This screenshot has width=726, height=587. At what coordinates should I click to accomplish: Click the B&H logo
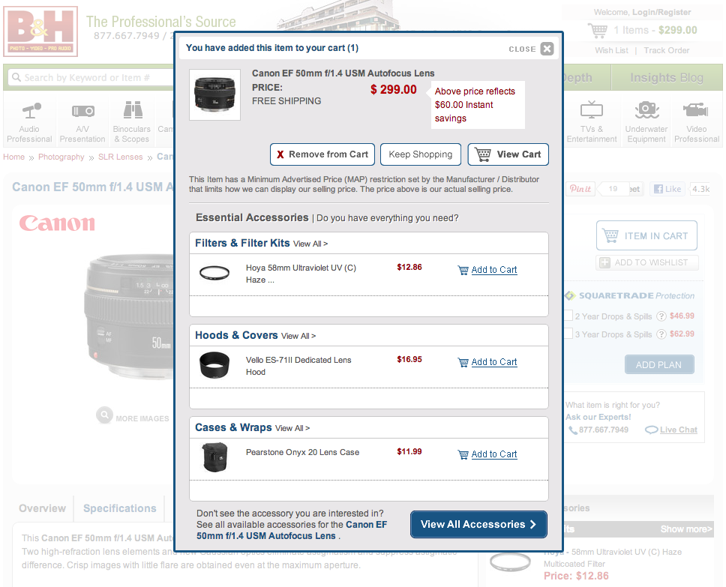click(x=40, y=31)
